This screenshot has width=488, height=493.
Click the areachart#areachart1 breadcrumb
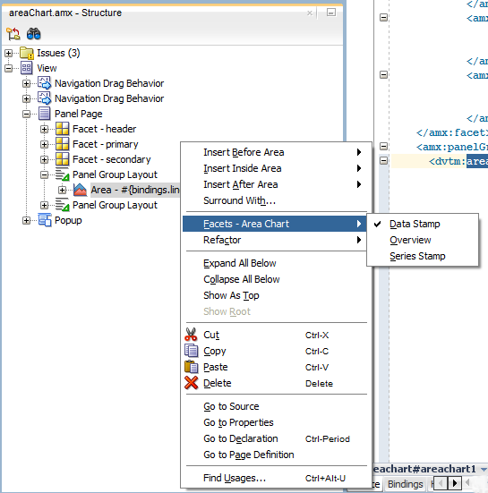(x=424, y=469)
